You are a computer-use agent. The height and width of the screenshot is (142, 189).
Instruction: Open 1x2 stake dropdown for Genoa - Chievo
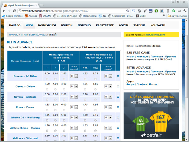point(74,87)
